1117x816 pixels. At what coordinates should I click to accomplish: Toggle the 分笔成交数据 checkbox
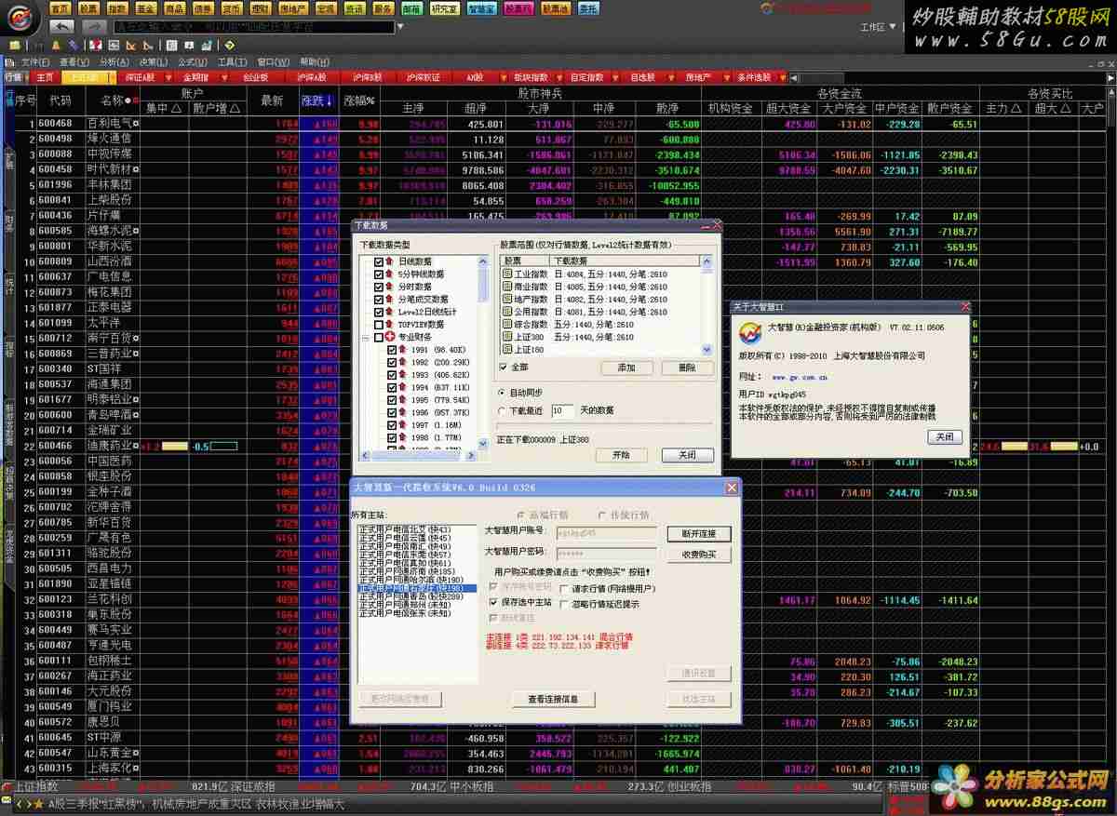point(379,300)
